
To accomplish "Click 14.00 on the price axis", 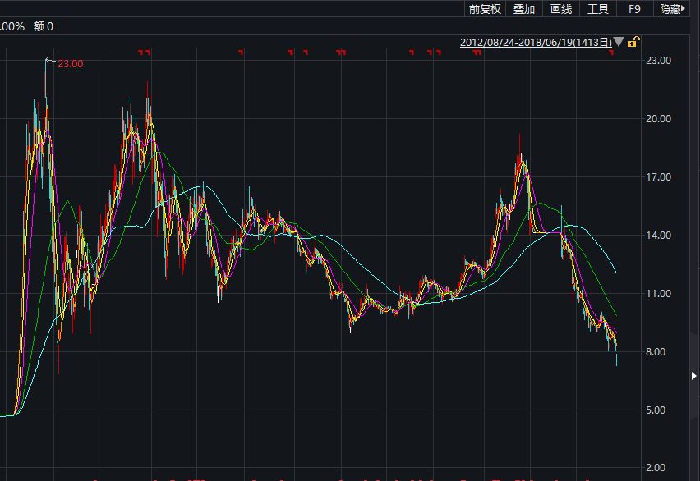I will (658, 236).
